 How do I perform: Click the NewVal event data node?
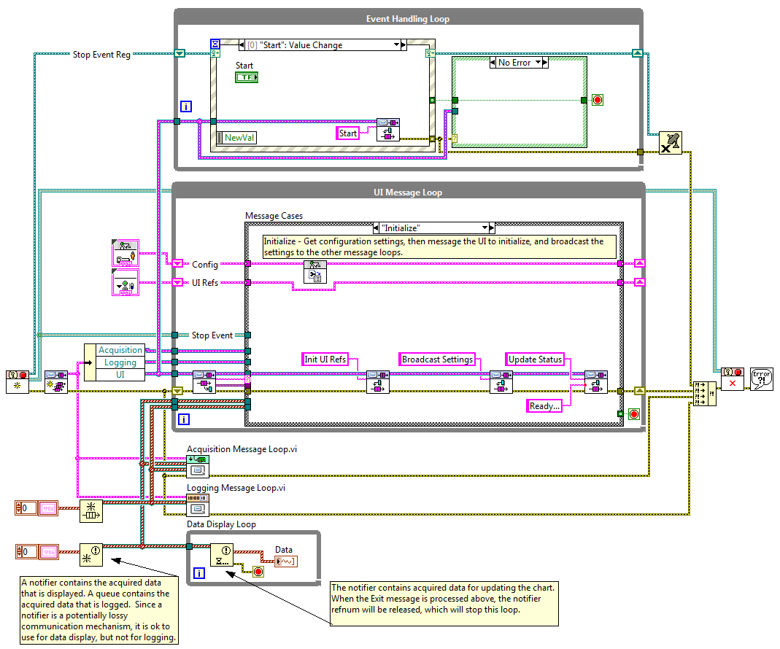point(240,138)
